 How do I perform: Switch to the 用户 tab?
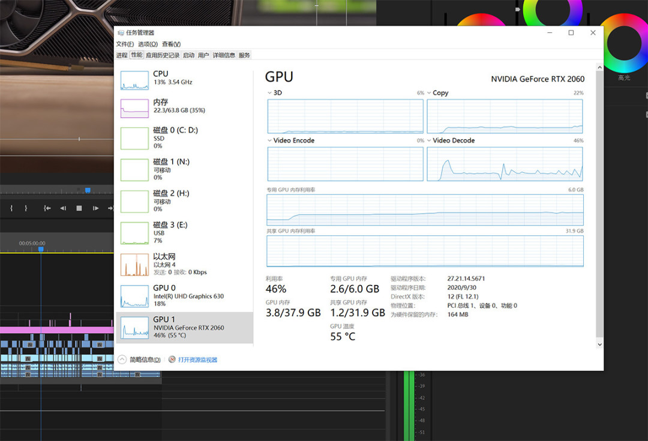pos(203,55)
